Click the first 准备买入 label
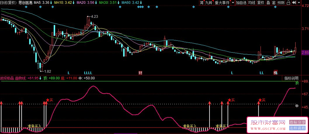The width and height of the screenshot is (309, 134). 35,126
